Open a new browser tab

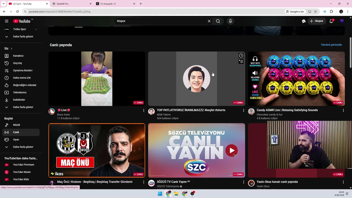141,4
